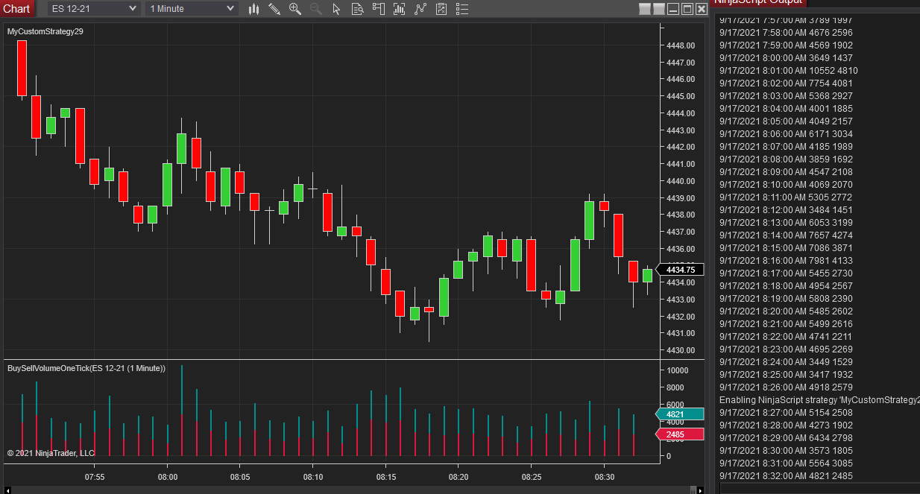920x494 pixels.
Task: Select output row 8:14:00 AM 7657 4274
Action: (786, 235)
